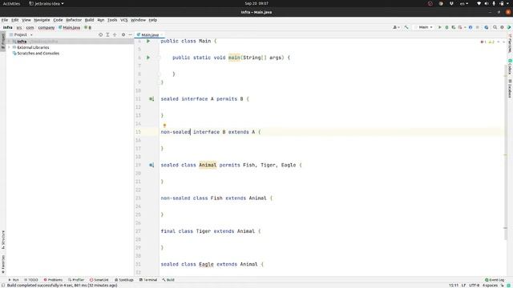The width and height of the screenshot is (513, 288).
Task: Click the errors and warnings inspection widget
Action: pos(487,42)
